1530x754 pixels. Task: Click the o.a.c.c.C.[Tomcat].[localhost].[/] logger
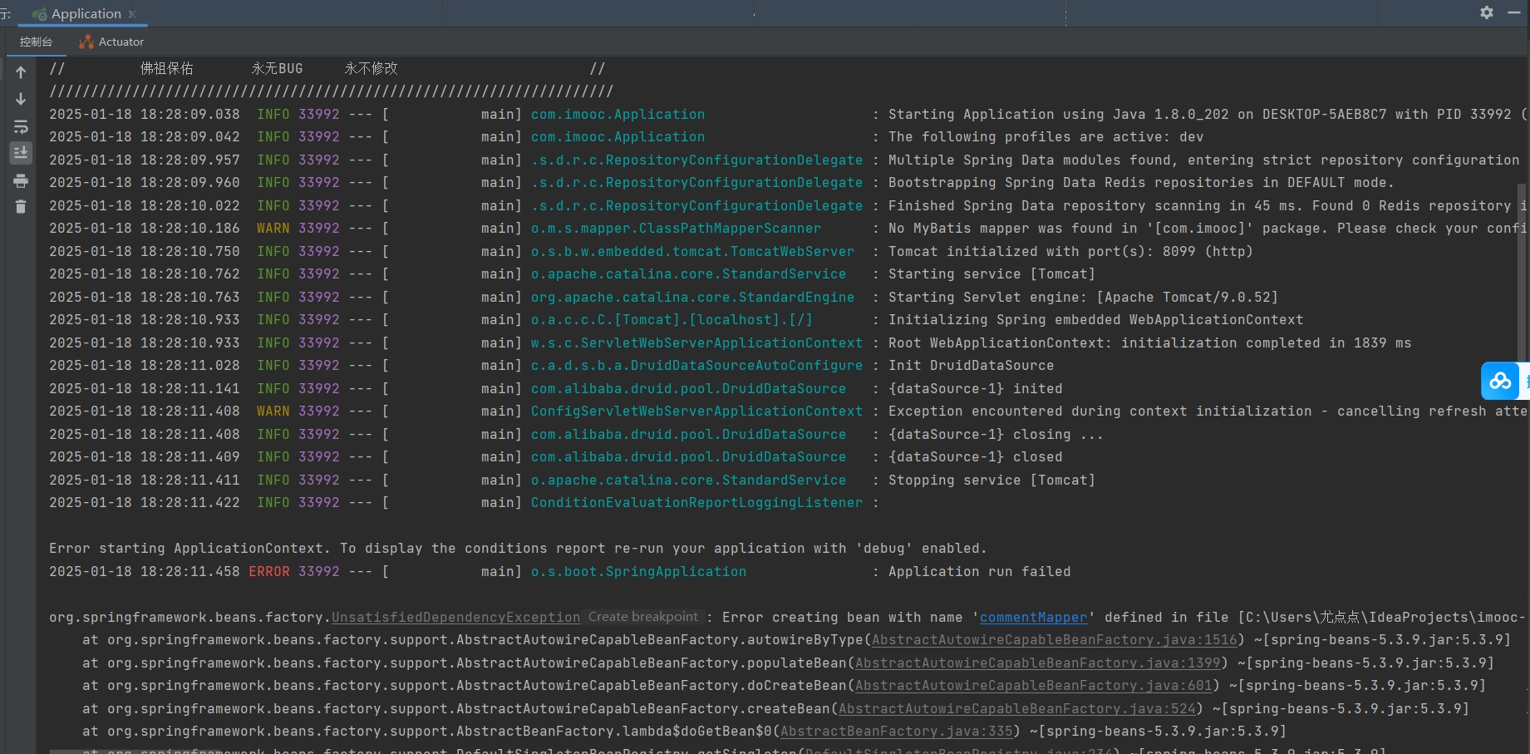click(x=672, y=320)
